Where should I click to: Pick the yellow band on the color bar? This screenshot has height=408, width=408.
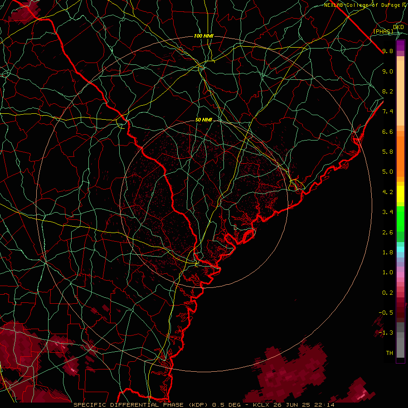(x=400, y=194)
